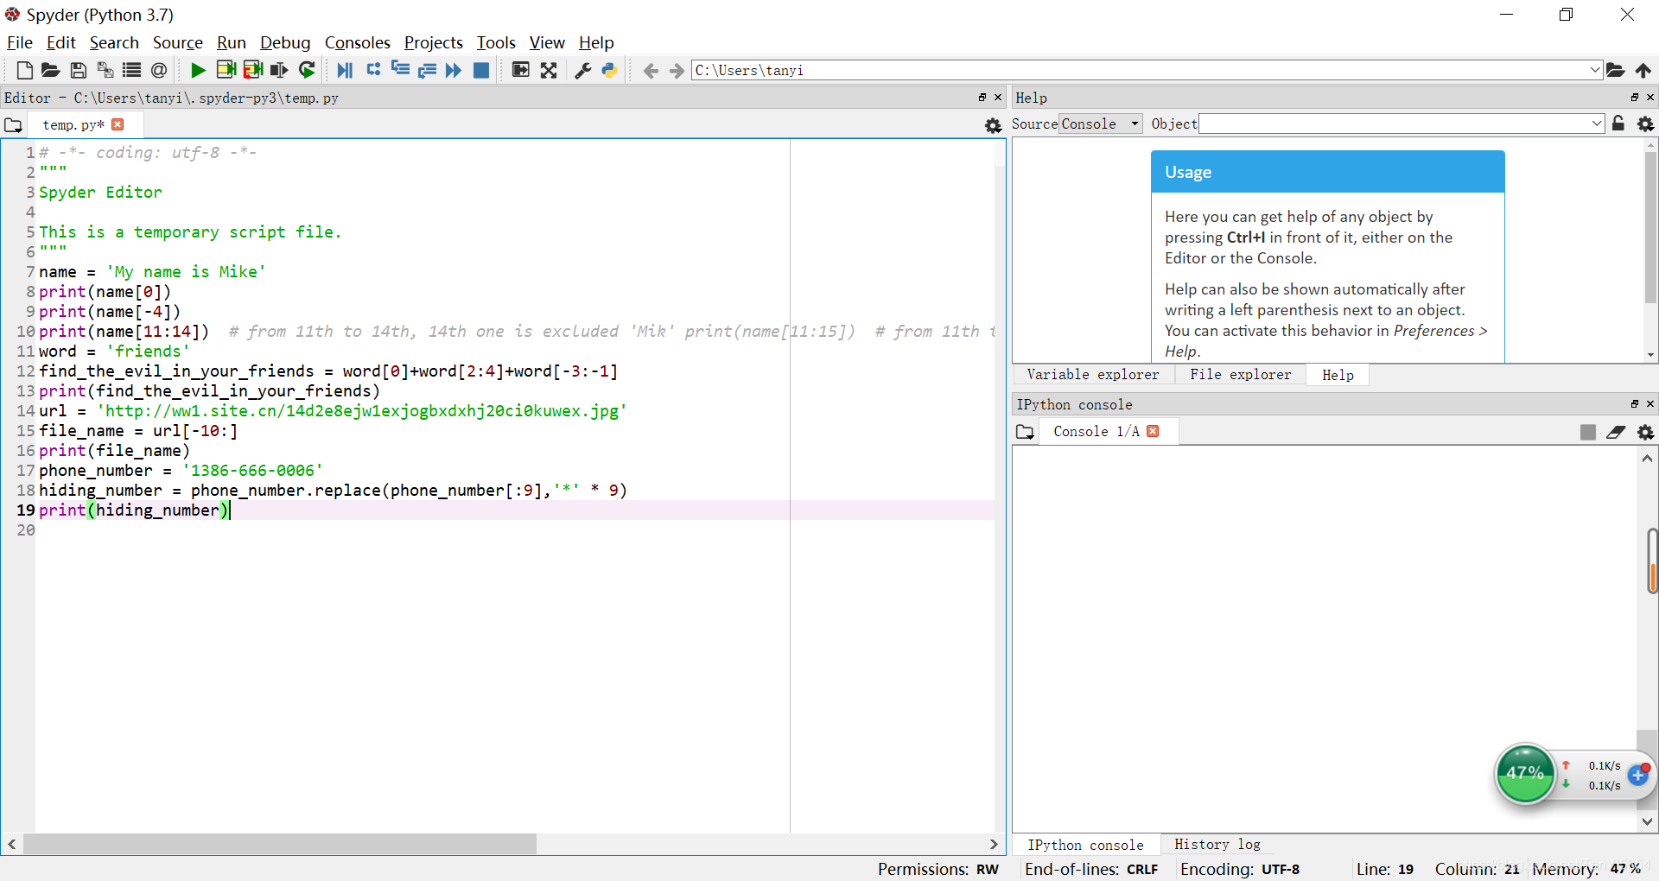Viewport: 1659px width, 881px height.
Task: Open the Consoles menu
Action: click(x=357, y=42)
